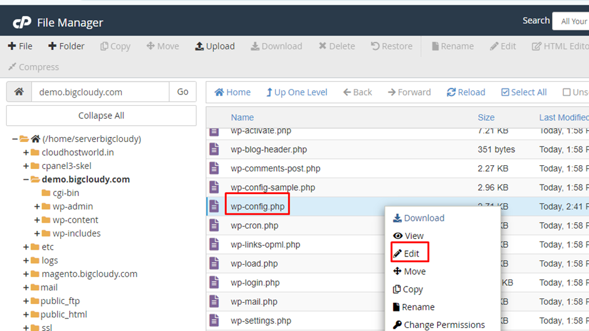
Task: Open the cgi-bin tree folder
Action: 61,193
